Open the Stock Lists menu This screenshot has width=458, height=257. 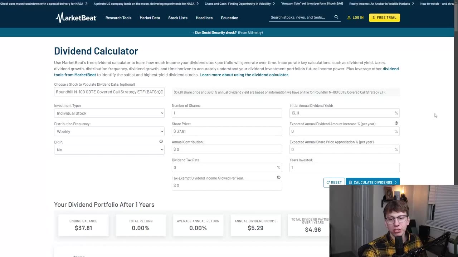178,18
